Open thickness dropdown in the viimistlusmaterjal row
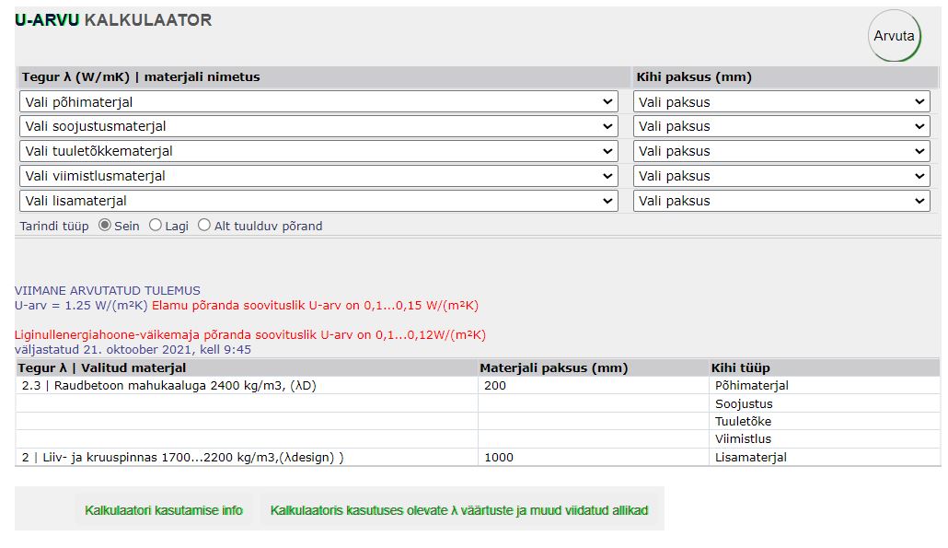 [x=781, y=177]
